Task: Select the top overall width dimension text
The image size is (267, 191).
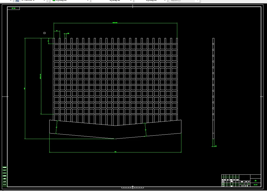Action: tap(115, 23)
